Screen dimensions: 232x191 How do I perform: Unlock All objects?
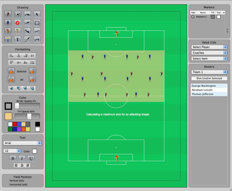pyautogui.click(x=33, y=80)
